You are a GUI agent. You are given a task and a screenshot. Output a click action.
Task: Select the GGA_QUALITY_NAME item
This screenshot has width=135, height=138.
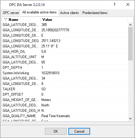pyautogui.click(x=19, y=116)
